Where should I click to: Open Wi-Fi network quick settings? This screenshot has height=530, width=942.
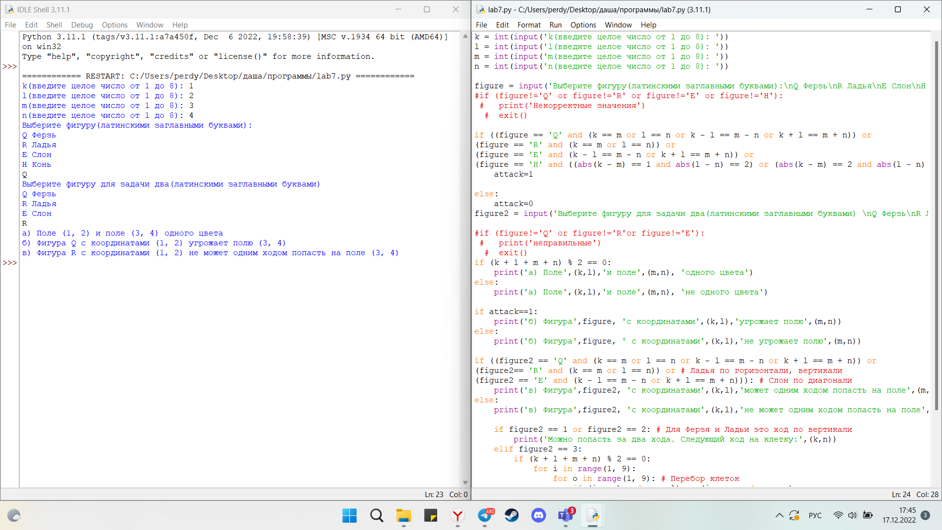pyautogui.click(x=838, y=515)
